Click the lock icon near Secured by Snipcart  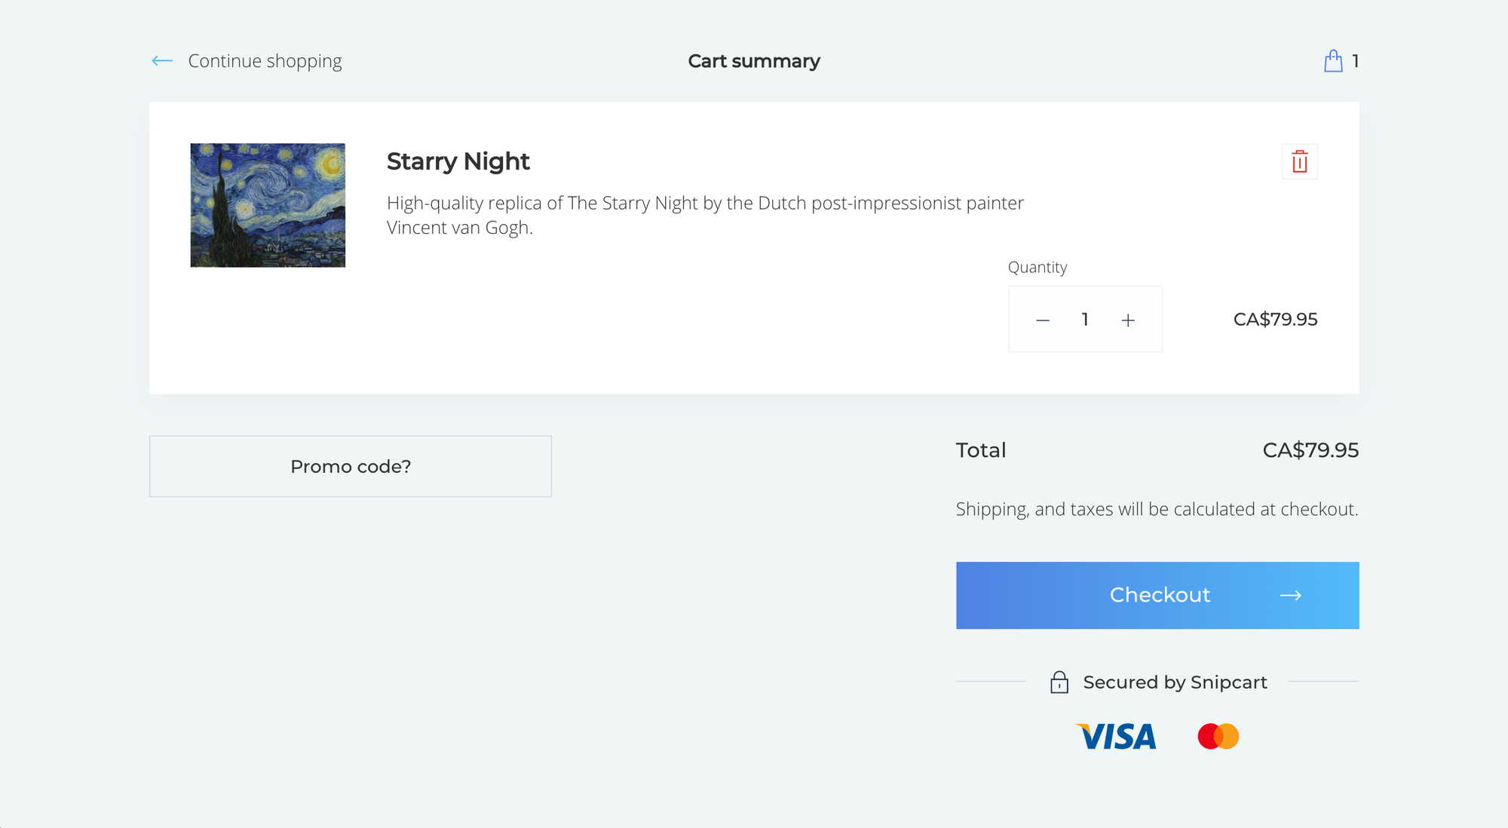coord(1060,682)
